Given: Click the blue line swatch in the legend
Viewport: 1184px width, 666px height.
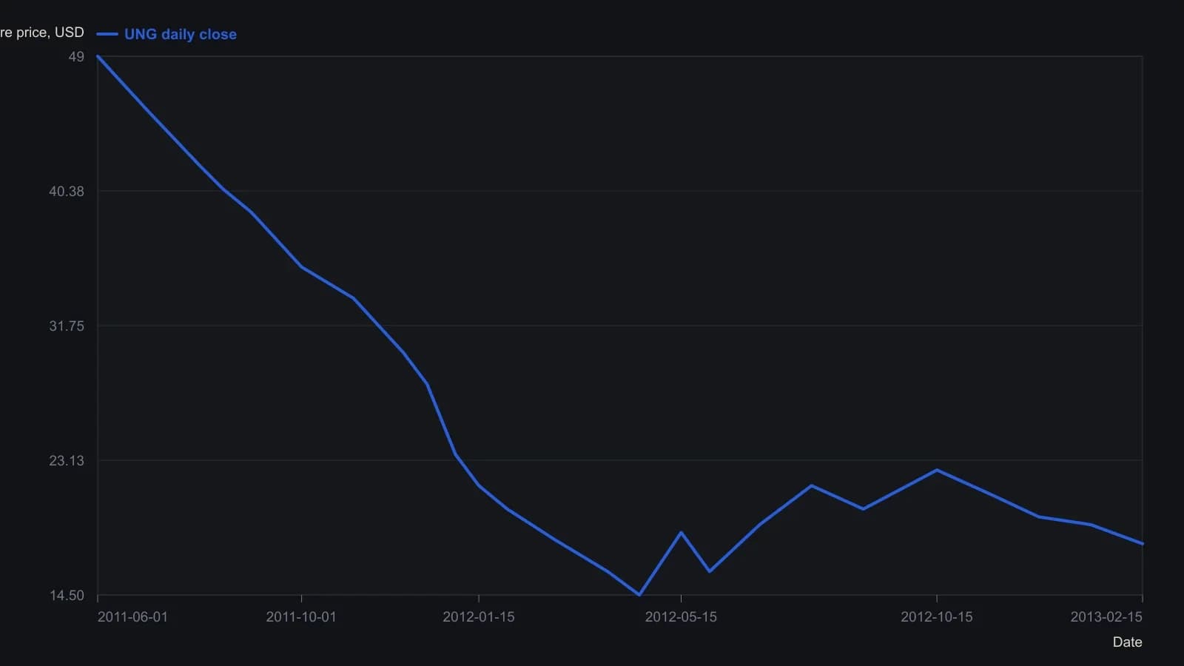Looking at the screenshot, I should coord(107,34).
